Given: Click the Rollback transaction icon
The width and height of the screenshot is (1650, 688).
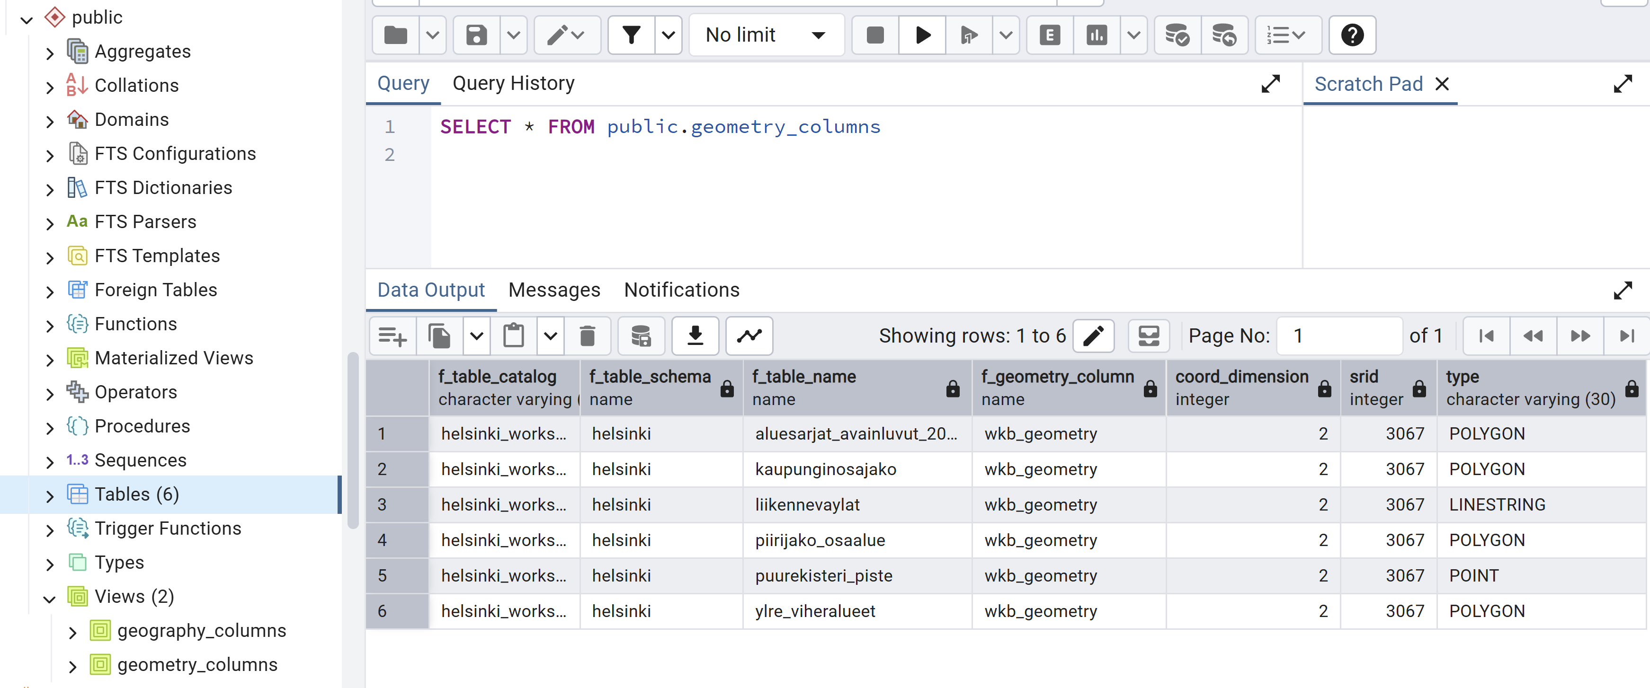Looking at the screenshot, I should click(1224, 35).
